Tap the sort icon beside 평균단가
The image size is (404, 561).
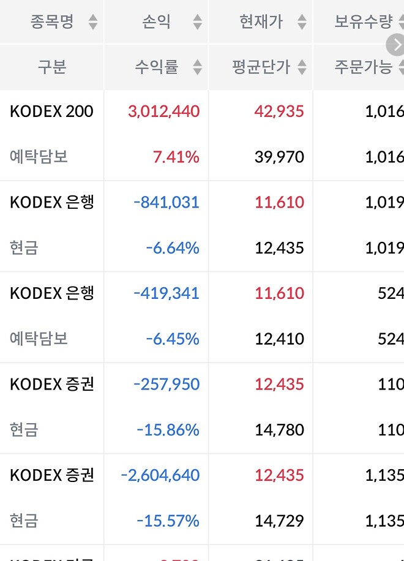click(301, 68)
